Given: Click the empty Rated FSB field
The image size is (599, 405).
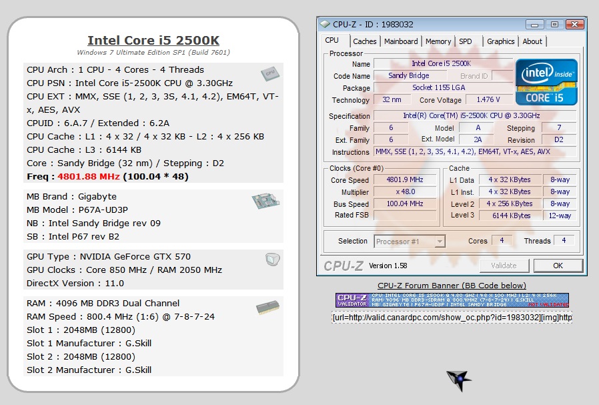Looking at the screenshot, I should tap(405, 216).
